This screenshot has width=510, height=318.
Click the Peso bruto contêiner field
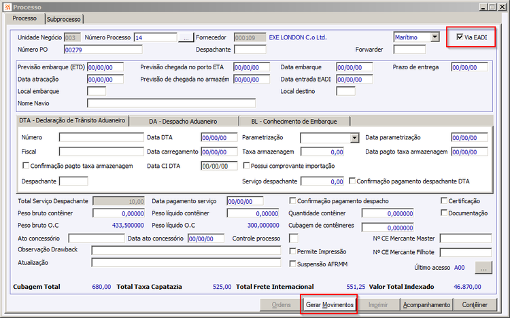119,213
